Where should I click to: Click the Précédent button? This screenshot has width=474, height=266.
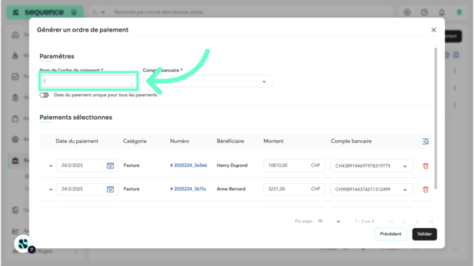pyautogui.click(x=391, y=234)
